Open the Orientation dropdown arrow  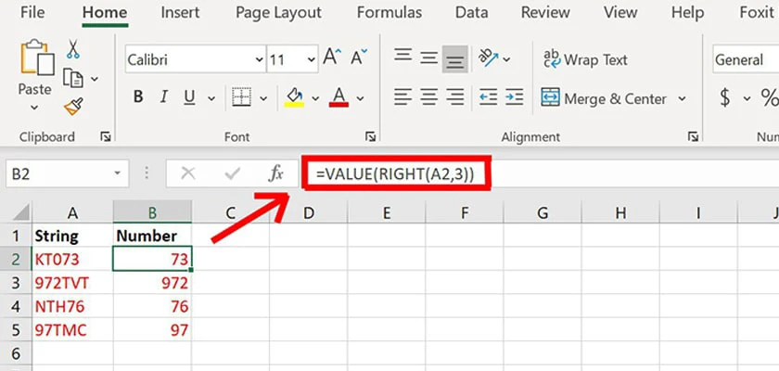click(506, 59)
